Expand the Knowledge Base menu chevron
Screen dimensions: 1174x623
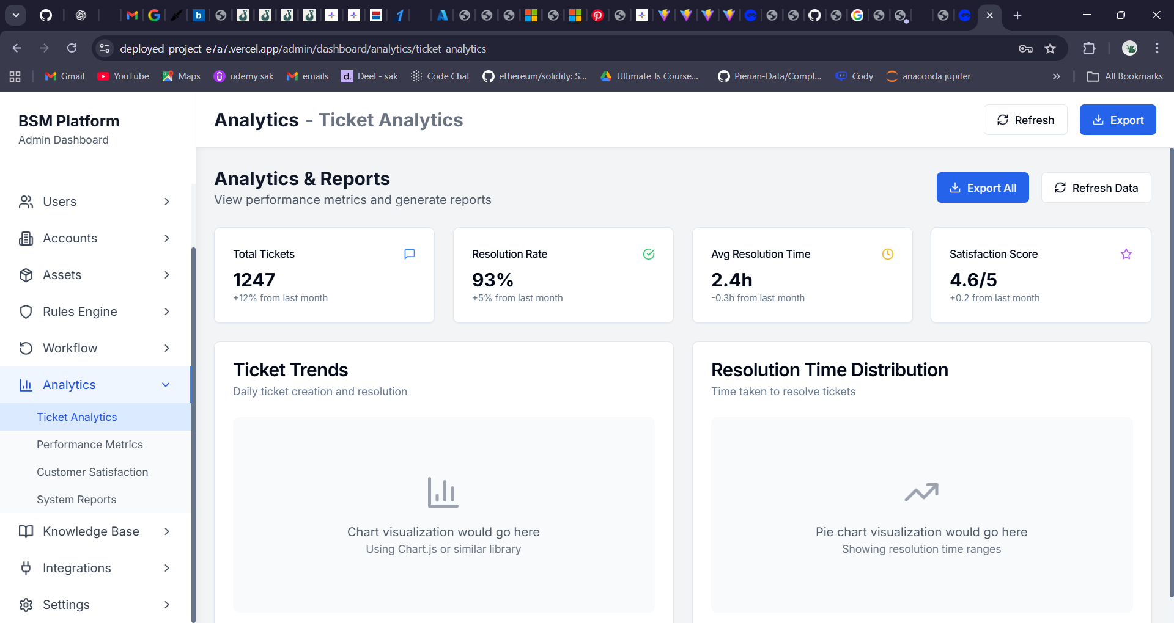click(167, 531)
